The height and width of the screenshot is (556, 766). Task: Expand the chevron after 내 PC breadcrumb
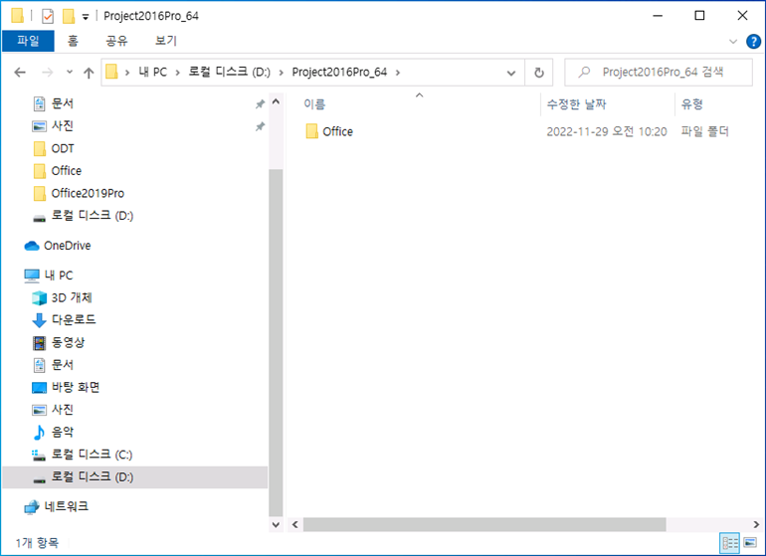[178, 73]
